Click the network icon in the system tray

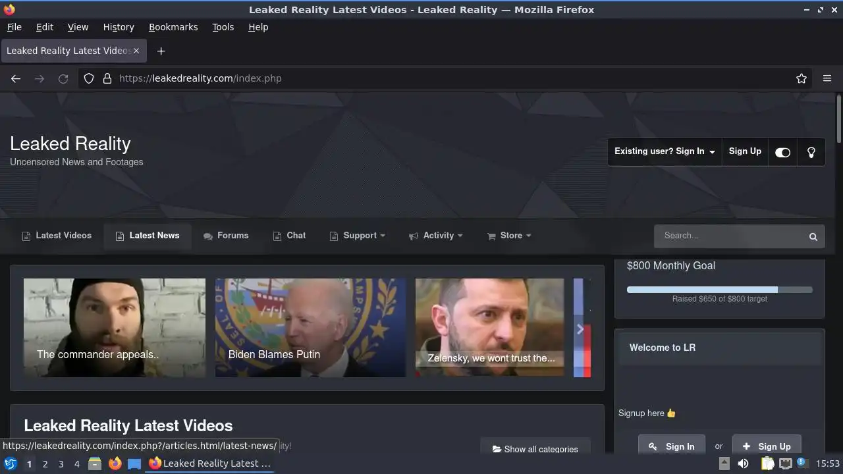785,463
